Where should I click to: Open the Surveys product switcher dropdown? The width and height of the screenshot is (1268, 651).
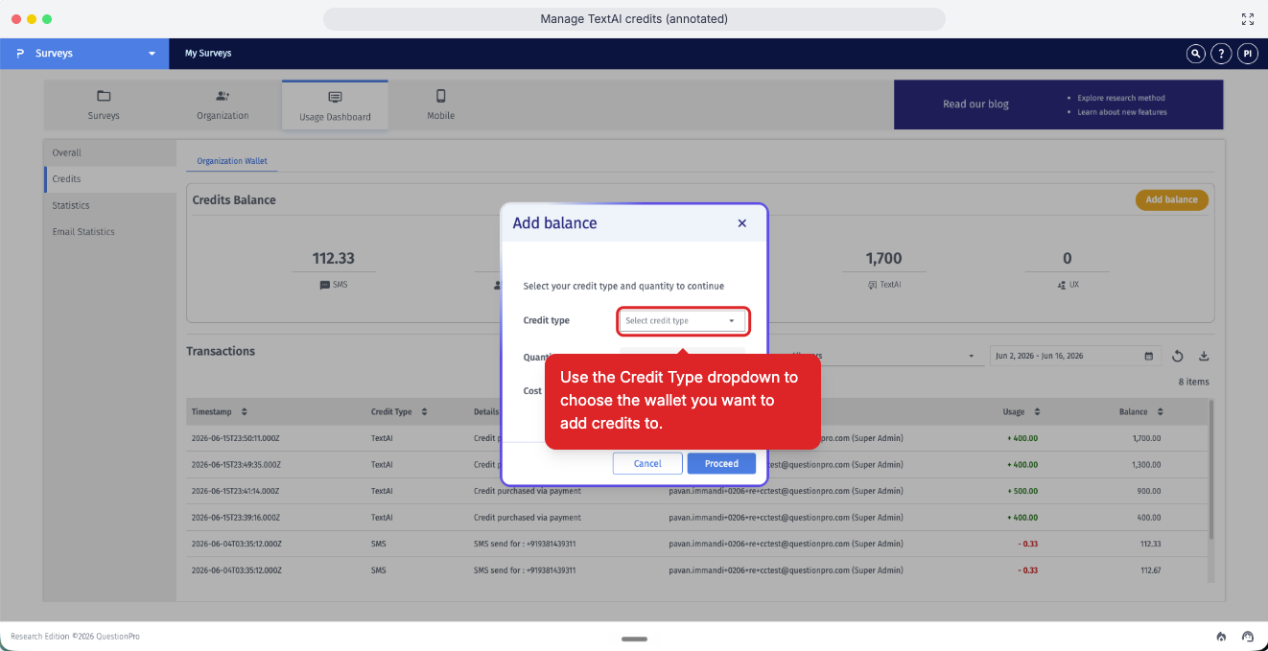click(84, 54)
